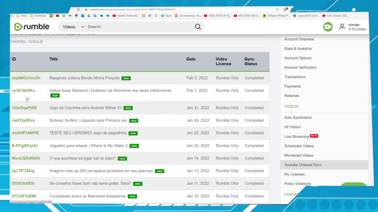Viewport: 378px width, 212px height.
Task: Open Scheduled Videos in sidebar
Action: pyautogui.click(x=299, y=146)
